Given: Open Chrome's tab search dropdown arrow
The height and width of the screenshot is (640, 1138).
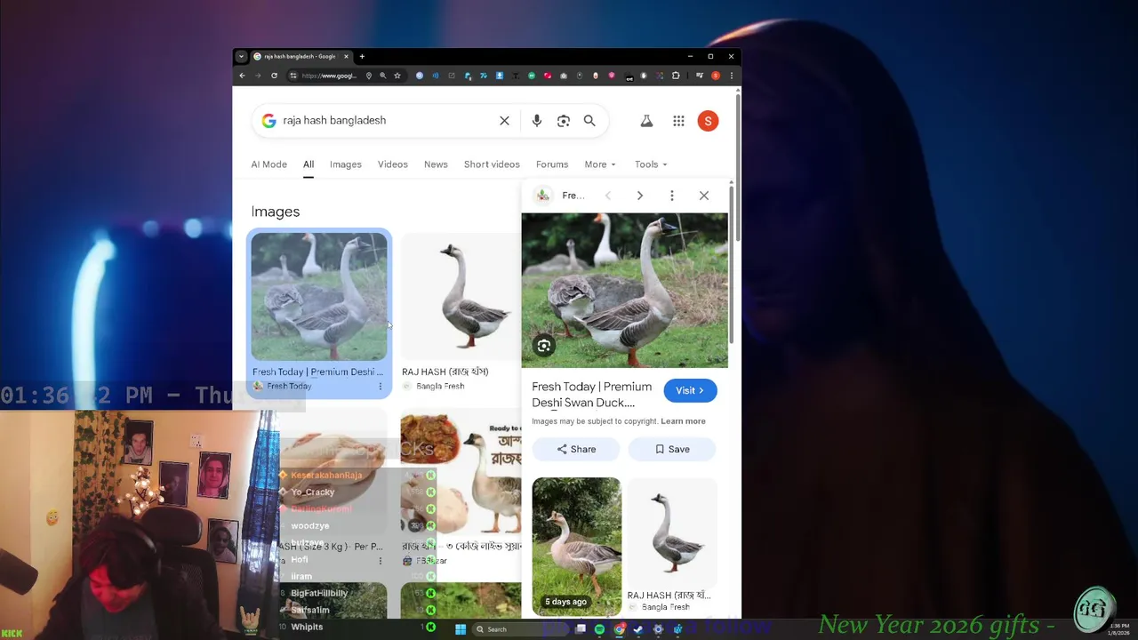Looking at the screenshot, I should point(240,56).
